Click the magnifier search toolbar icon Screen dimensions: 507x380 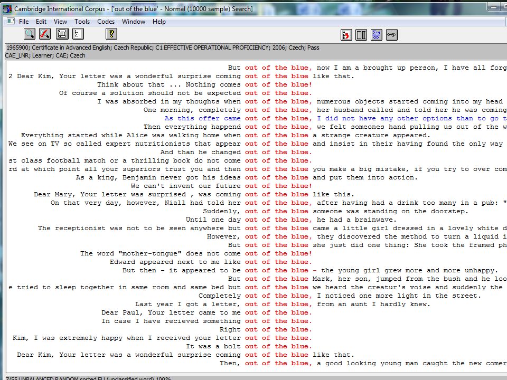[x=30, y=34]
